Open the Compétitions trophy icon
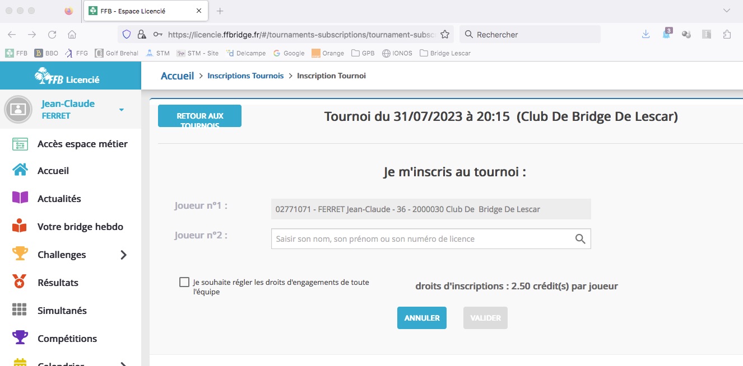The image size is (743, 366). tap(20, 338)
